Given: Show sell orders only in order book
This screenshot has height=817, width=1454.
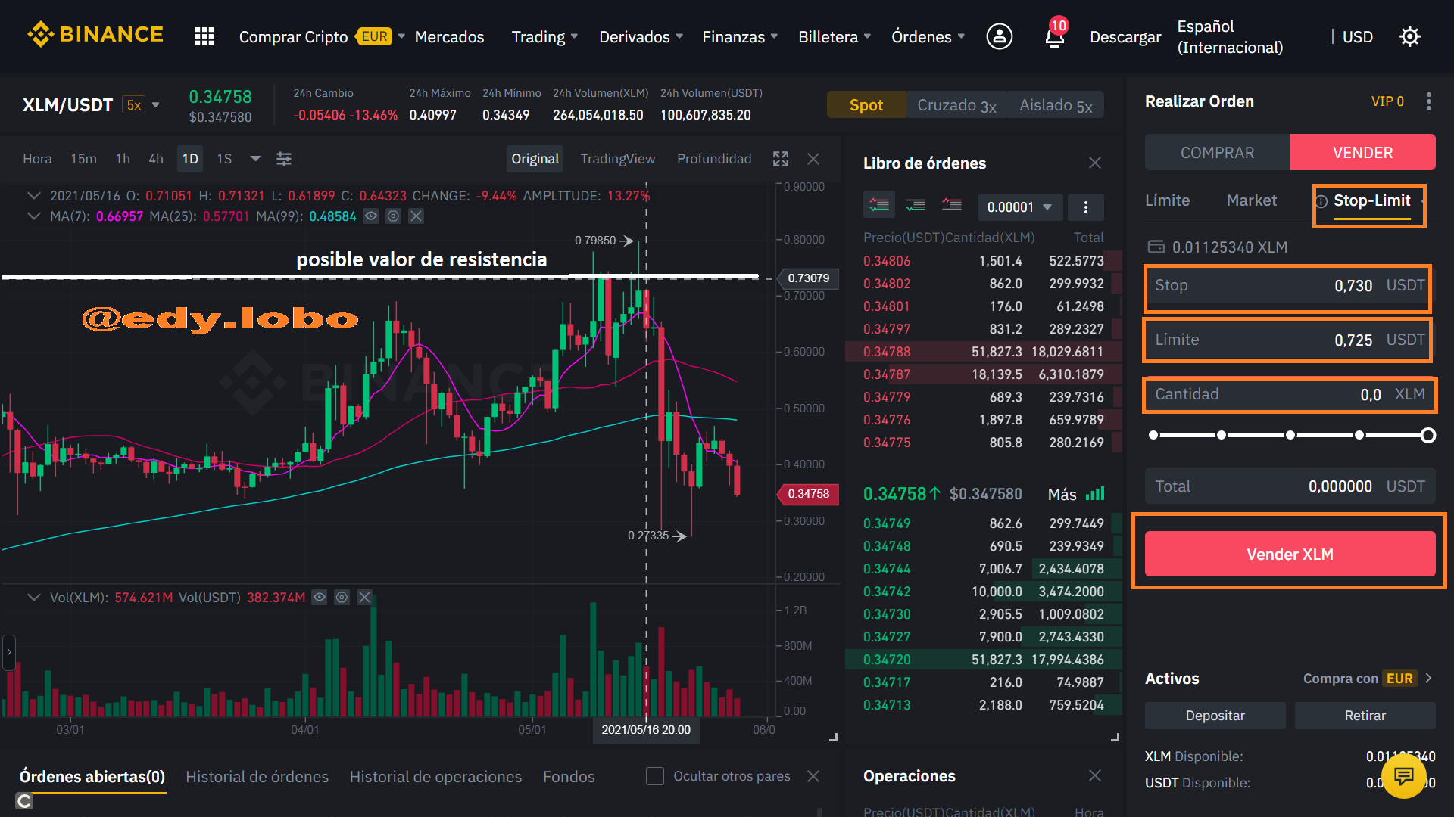Looking at the screenshot, I should [x=952, y=205].
